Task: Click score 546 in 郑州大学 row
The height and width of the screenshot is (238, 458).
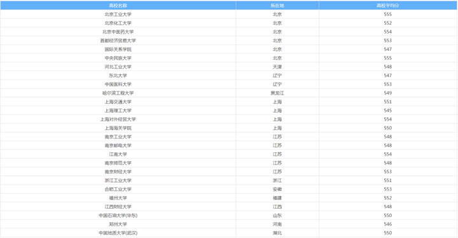Action: 387,224
